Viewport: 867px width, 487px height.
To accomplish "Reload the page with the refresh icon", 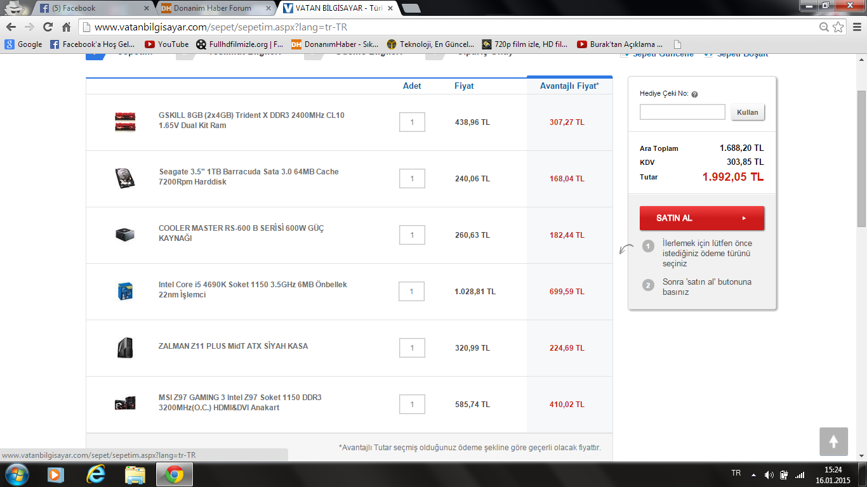I will pyautogui.click(x=48, y=27).
